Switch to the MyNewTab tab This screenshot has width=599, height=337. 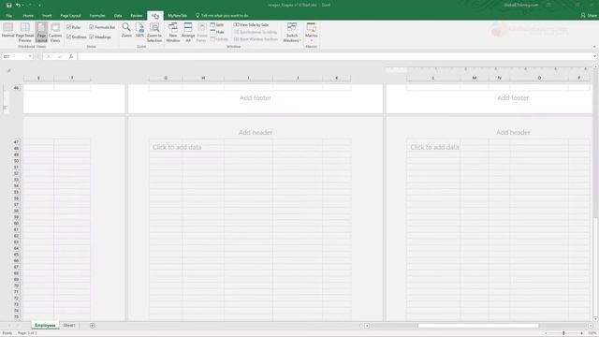coord(177,16)
